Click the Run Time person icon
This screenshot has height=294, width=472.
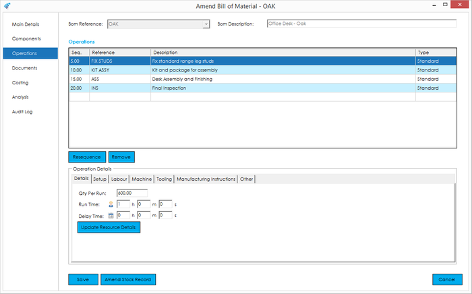[x=111, y=204]
